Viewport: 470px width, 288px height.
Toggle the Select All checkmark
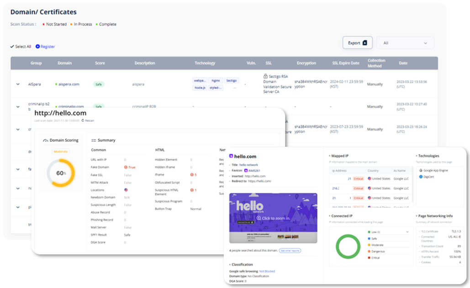12,47
